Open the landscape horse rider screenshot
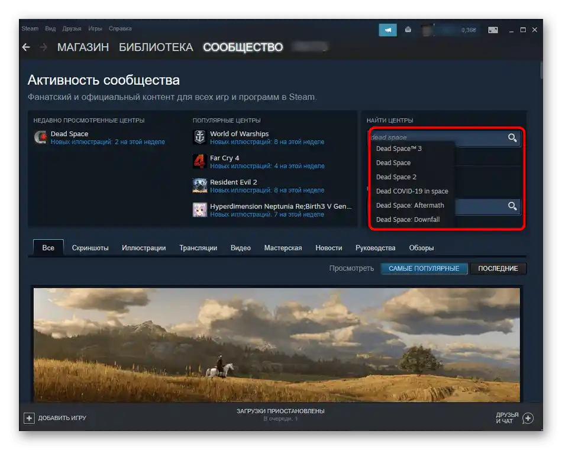This screenshot has height=450, width=562. (277, 345)
